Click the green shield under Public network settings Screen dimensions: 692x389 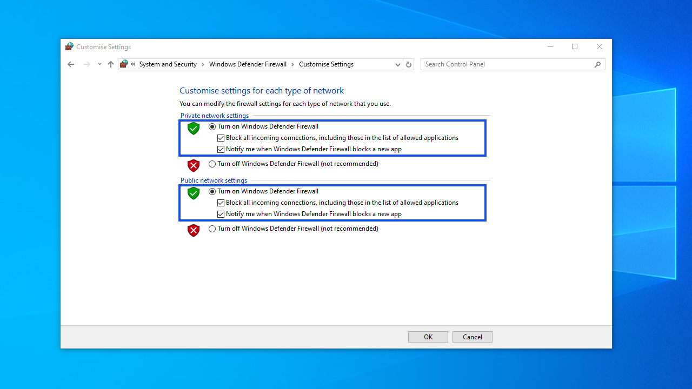pos(194,193)
